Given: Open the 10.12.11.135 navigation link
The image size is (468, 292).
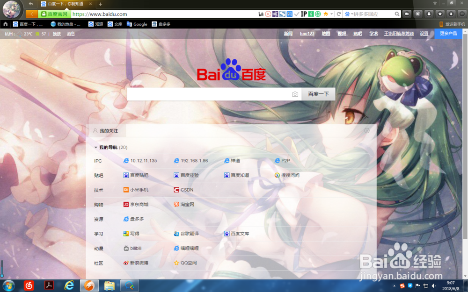Looking at the screenshot, I should click(x=140, y=161).
